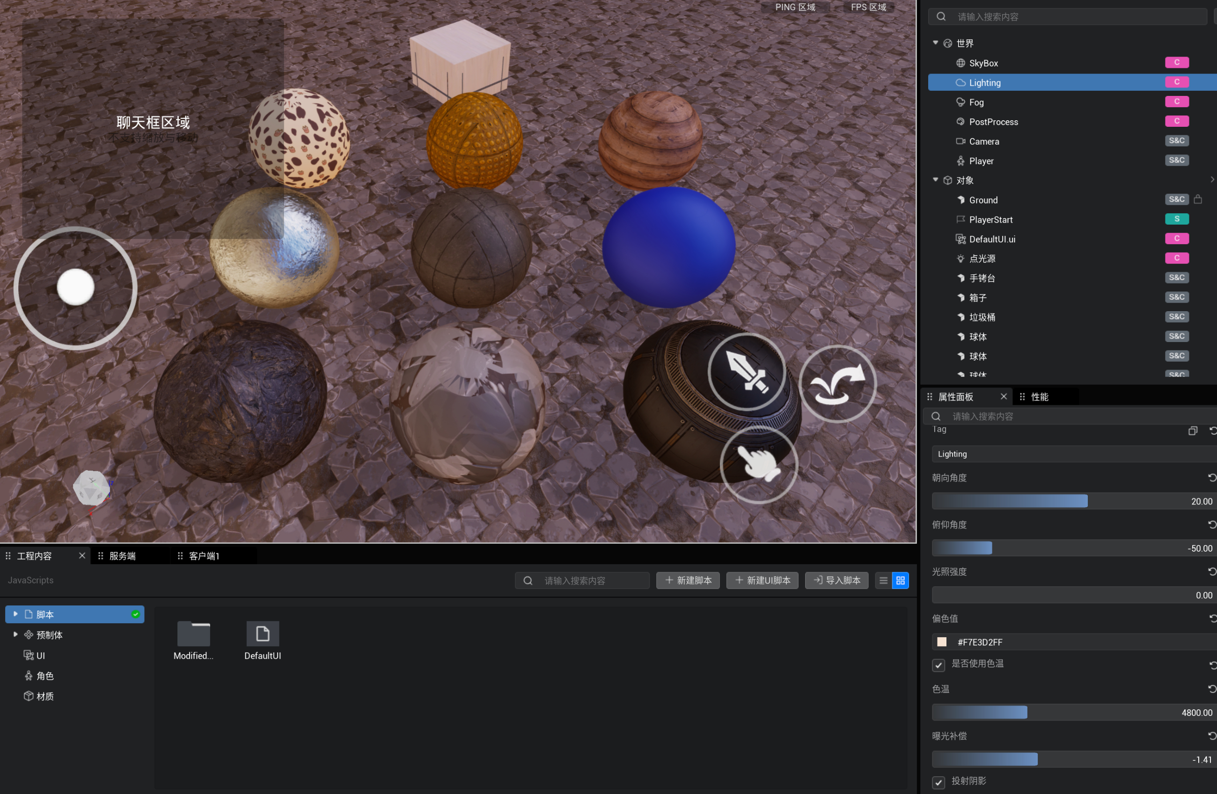Click the virtual joystick white knob
This screenshot has width=1217, height=794.
click(x=76, y=287)
